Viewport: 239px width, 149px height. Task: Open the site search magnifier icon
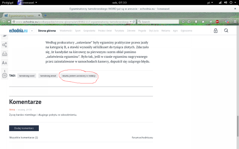pyautogui.click(x=226, y=30)
